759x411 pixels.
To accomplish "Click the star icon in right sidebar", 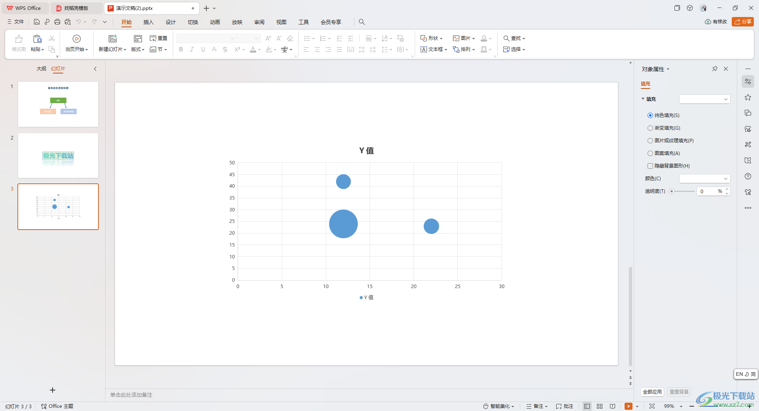I will [748, 97].
